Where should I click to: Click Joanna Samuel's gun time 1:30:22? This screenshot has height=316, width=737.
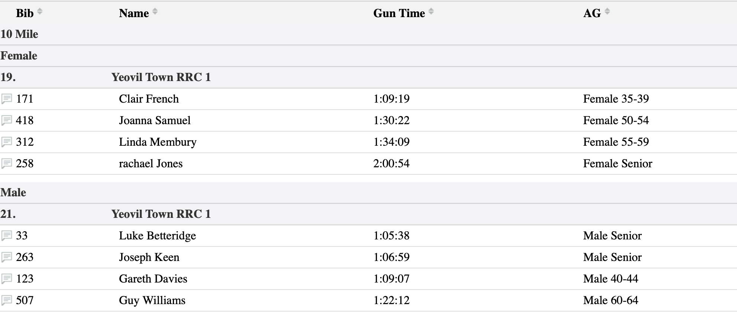click(391, 120)
